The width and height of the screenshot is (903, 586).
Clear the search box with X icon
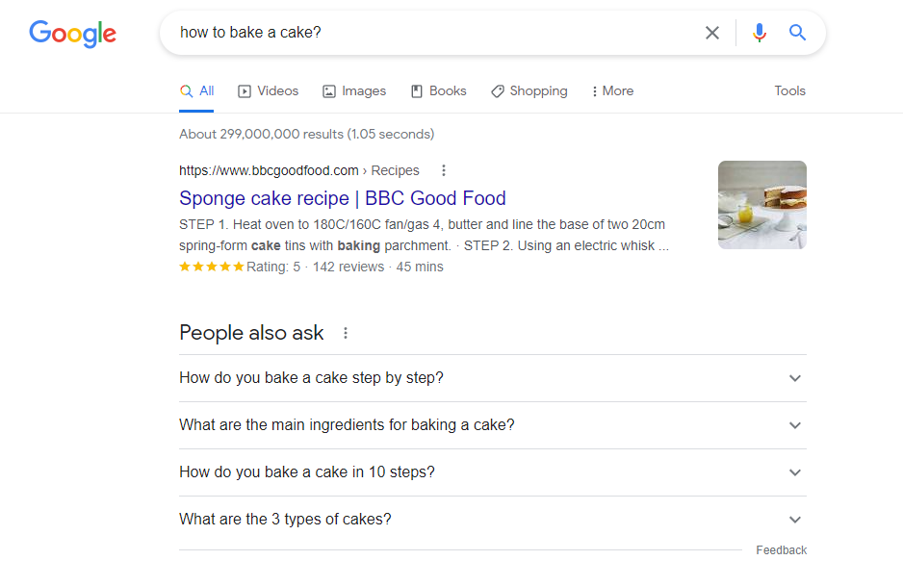tap(712, 33)
